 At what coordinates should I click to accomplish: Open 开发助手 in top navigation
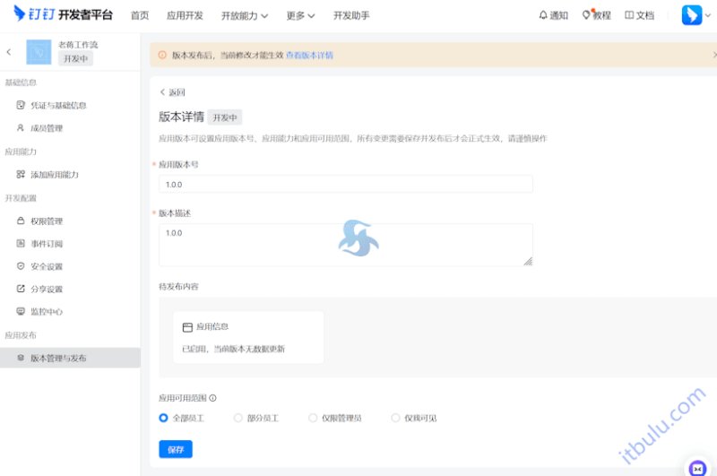351,15
